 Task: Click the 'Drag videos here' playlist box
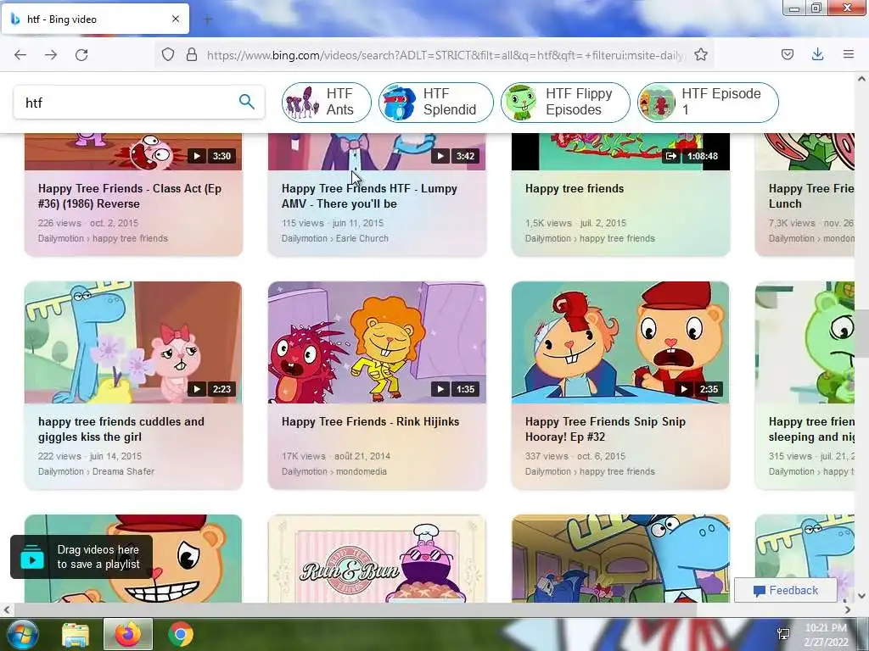(81, 557)
